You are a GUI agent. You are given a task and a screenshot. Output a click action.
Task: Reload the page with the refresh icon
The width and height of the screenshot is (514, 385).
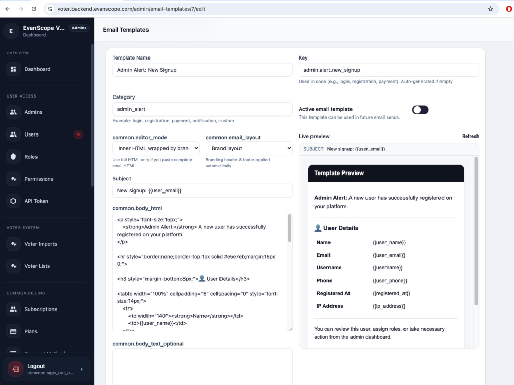click(x=34, y=9)
